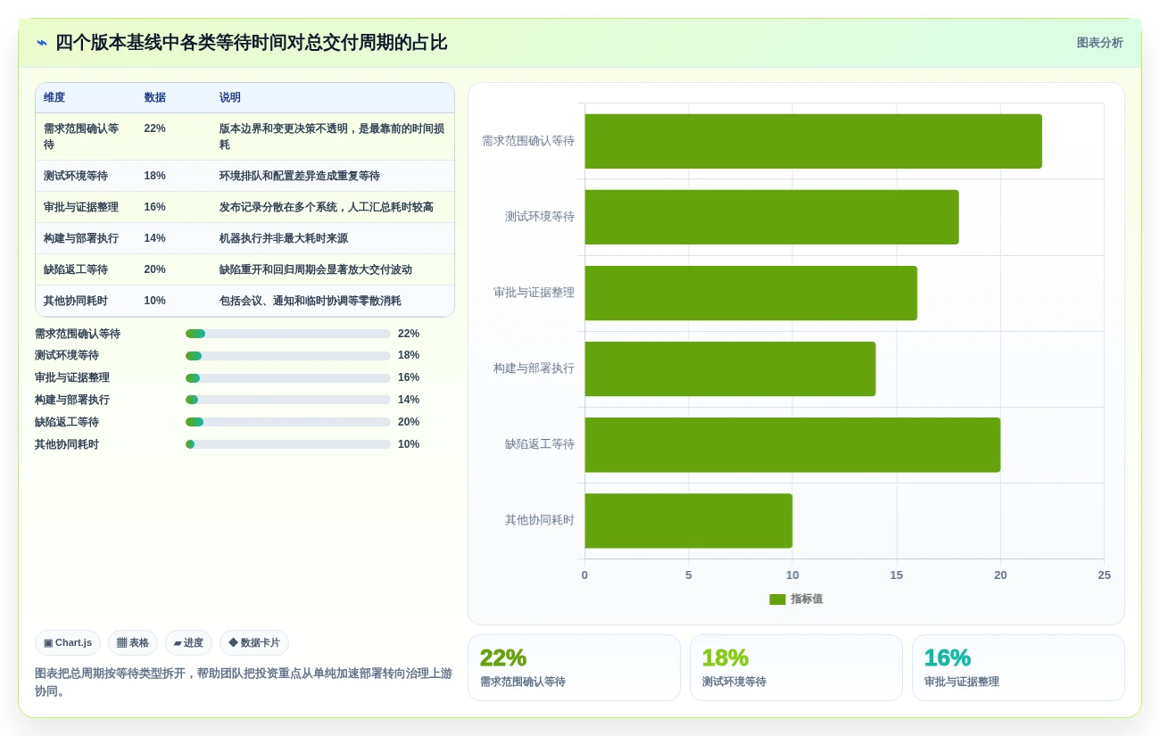Viewport: 1160px width, 736px height.
Task: Select the 进度 tag chip
Action: [x=188, y=642]
